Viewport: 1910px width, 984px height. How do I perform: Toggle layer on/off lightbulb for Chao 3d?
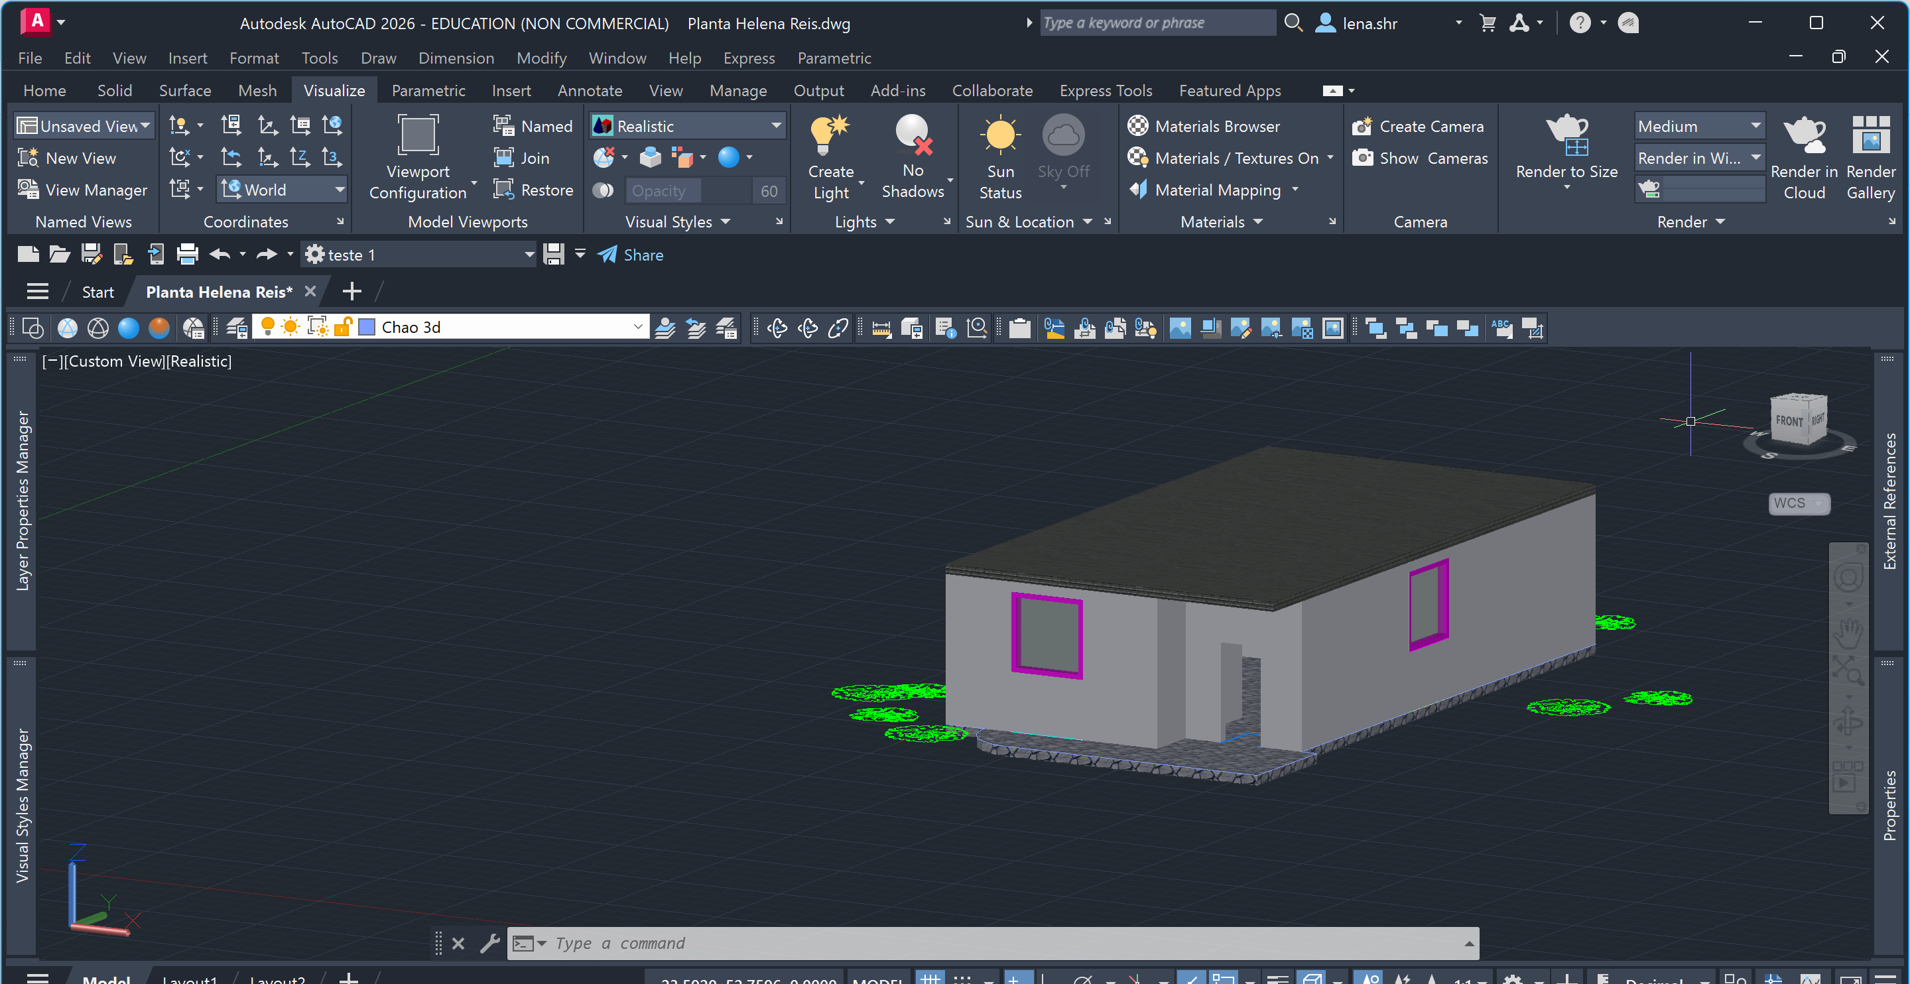pos(268,327)
